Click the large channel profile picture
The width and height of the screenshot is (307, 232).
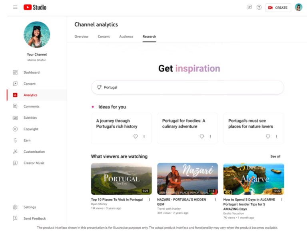37,34
